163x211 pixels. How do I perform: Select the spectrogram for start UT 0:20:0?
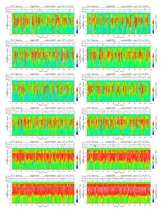click(43, 23)
